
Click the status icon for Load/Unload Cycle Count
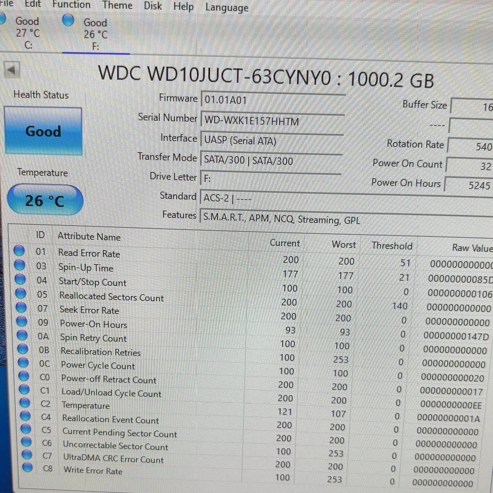pos(24,389)
